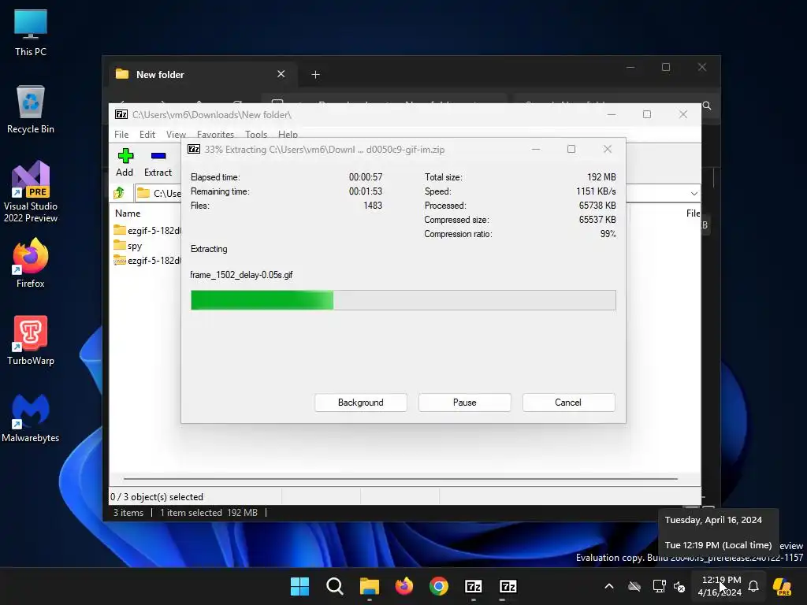
Task: Click the search magnifier in File Explorer window
Action: 707,106
